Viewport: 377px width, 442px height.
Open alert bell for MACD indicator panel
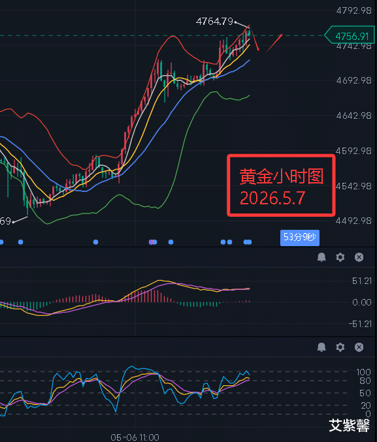(321, 257)
